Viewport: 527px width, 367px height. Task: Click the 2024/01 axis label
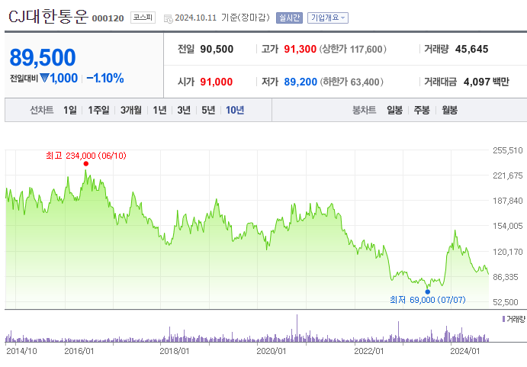[464, 351]
